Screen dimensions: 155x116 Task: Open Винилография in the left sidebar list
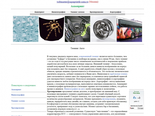[x=18, y=95]
